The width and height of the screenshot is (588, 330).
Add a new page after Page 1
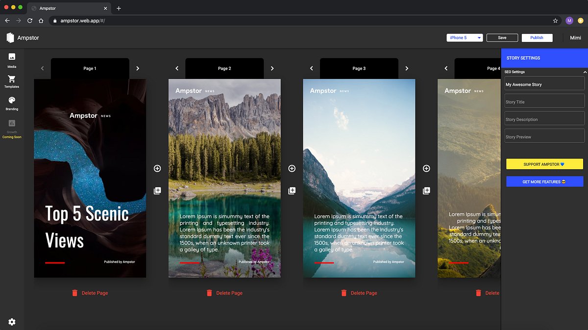[x=157, y=168]
